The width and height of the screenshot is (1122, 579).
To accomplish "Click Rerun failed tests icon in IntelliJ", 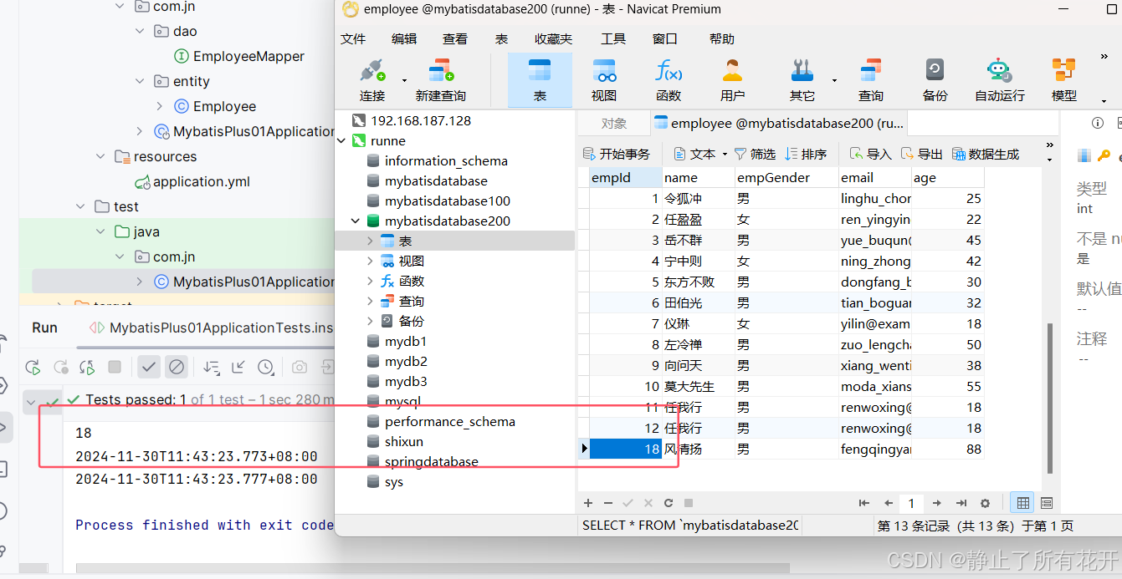I will click(x=61, y=367).
